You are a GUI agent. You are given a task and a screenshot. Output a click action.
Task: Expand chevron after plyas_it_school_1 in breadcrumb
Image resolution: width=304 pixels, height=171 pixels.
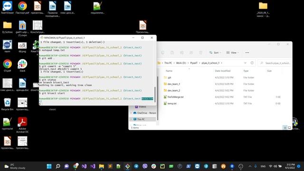[x=221, y=63]
